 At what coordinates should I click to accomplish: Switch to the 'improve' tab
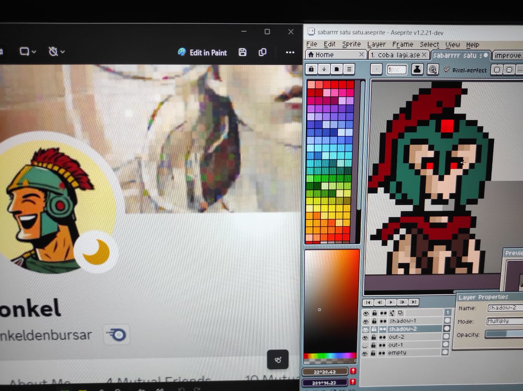click(x=508, y=55)
